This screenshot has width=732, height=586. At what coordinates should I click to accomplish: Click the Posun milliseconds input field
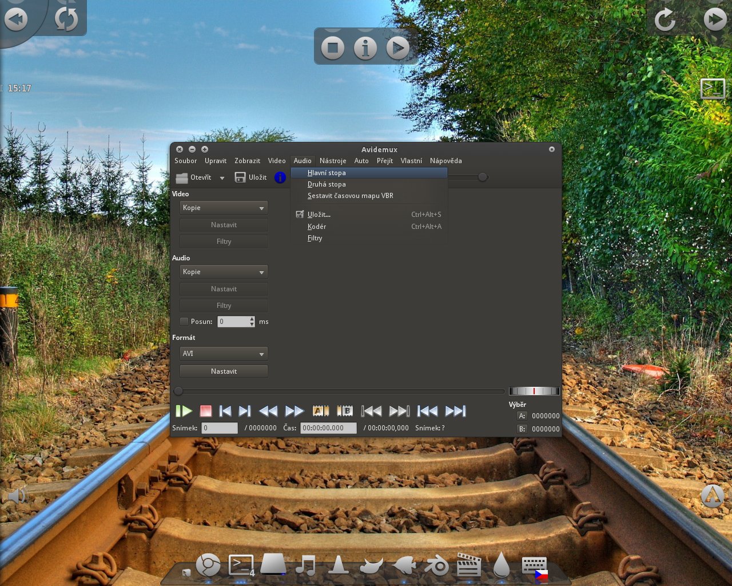pos(233,322)
